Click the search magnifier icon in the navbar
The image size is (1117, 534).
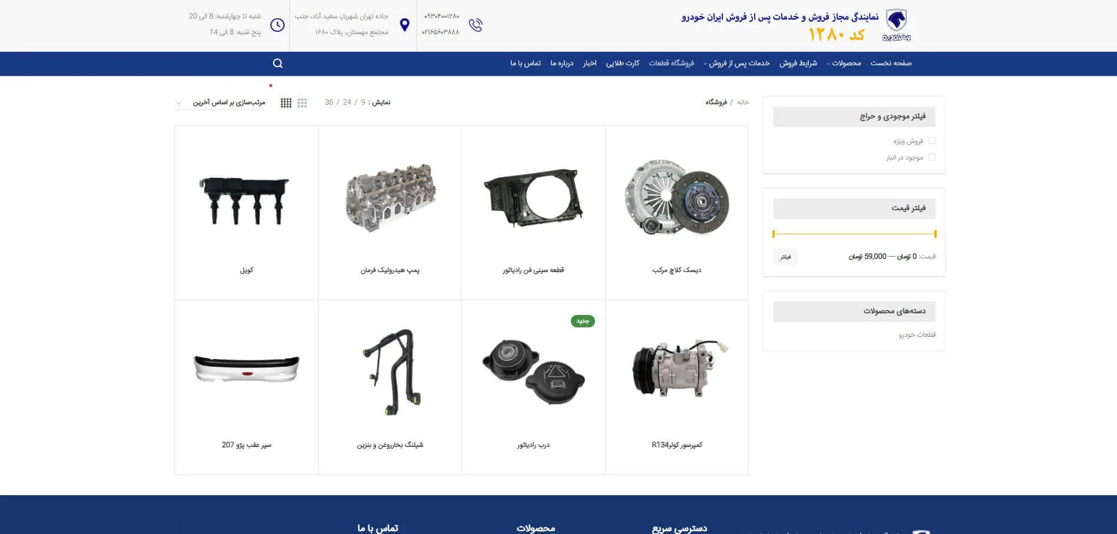tap(278, 64)
